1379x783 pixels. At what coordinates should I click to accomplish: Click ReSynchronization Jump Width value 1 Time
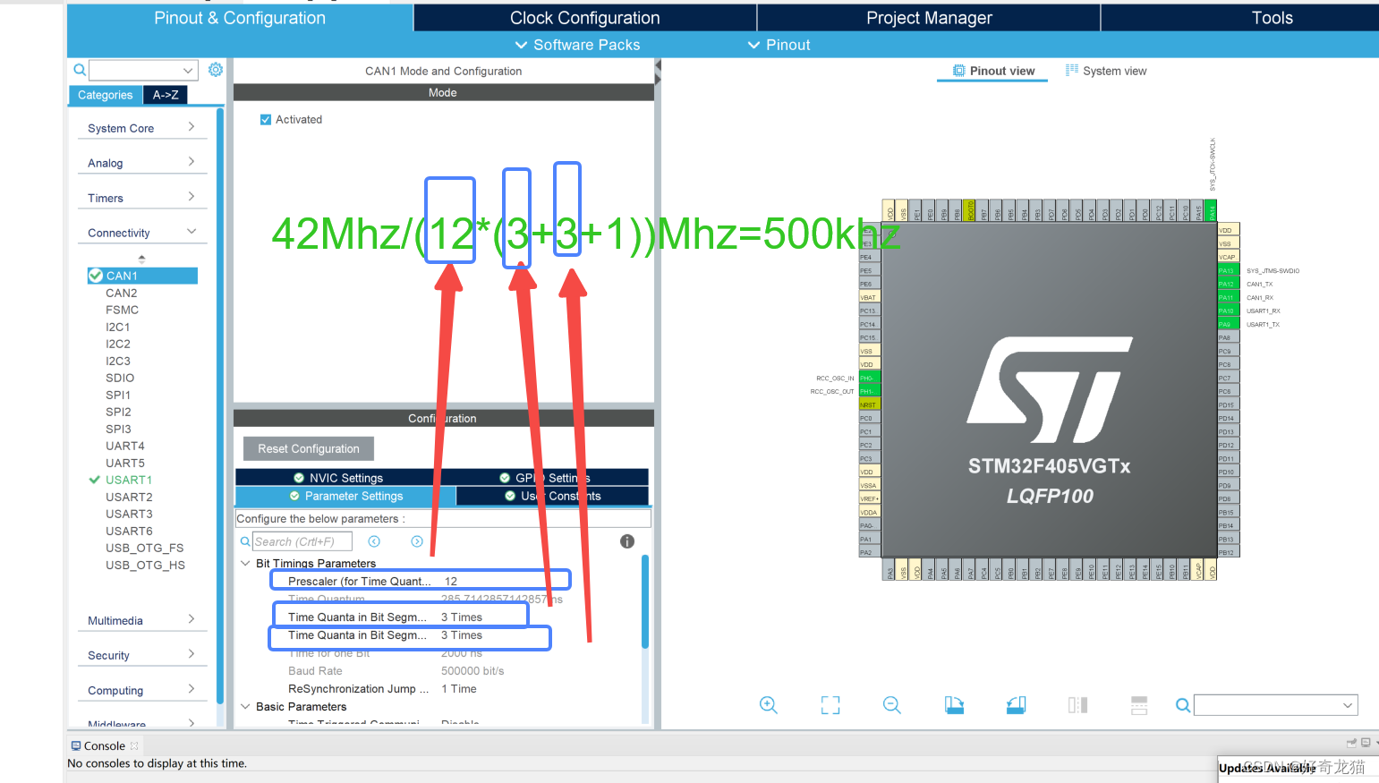[459, 688]
